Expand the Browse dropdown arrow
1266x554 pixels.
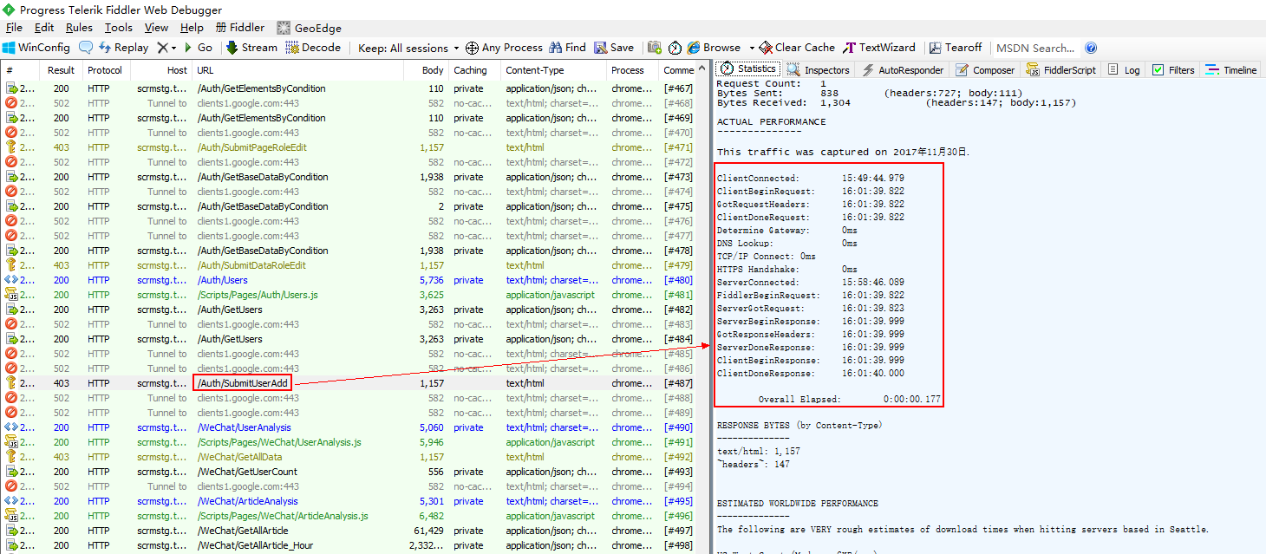pyautogui.click(x=751, y=48)
